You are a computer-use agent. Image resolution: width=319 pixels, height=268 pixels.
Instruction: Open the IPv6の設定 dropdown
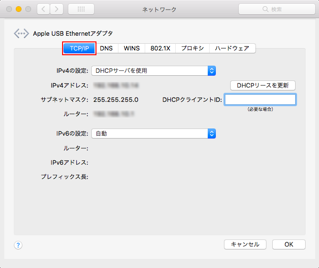pyautogui.click(x=153, y=134)
